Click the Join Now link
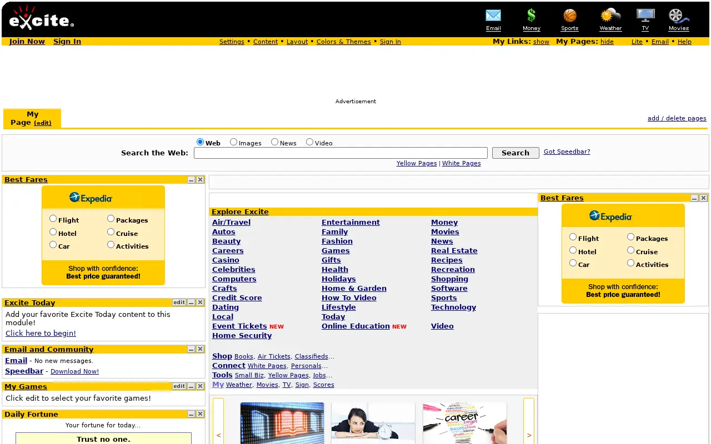711x444 pixels. (27, 42)
